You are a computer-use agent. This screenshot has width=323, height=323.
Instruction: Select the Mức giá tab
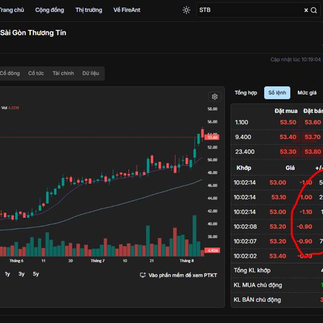point(307,93)
